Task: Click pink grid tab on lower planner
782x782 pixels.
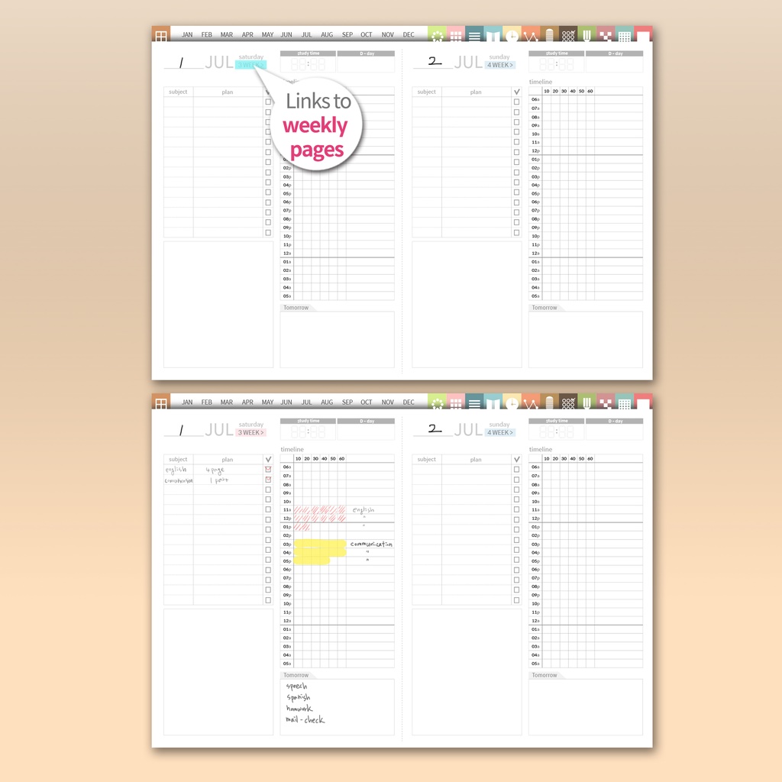Action: click(456, 402)
